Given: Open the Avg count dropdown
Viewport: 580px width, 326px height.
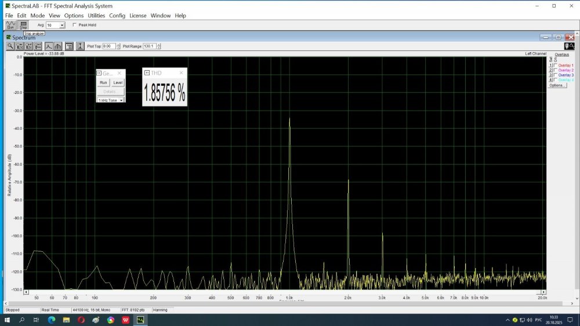Looking at the screenshot, I should coord(62,25).
